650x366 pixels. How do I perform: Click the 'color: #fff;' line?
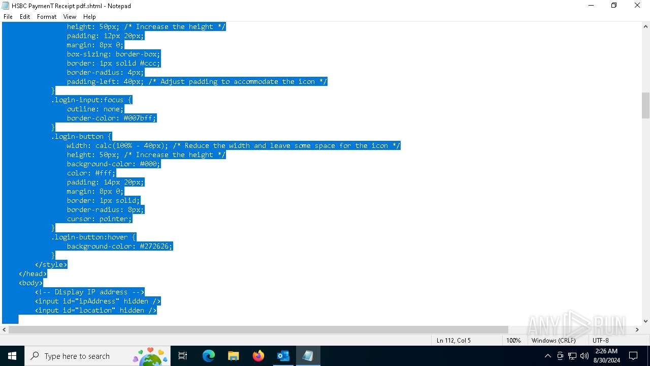[x=91, y=173]
